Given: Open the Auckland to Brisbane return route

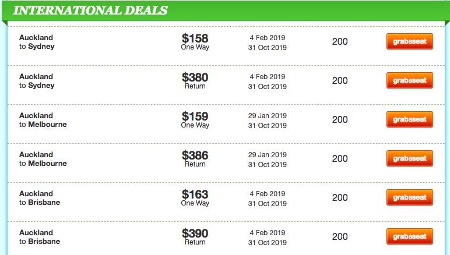Looking at the screenshot, I should click(40, 237).
